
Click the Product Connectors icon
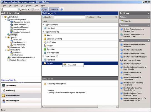(8, 60)
